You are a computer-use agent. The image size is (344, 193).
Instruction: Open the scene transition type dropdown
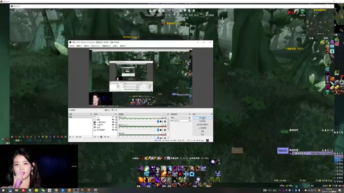[x=179, y=118]
